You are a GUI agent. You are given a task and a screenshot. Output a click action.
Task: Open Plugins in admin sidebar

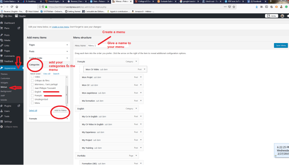click(x=8, y=106)
